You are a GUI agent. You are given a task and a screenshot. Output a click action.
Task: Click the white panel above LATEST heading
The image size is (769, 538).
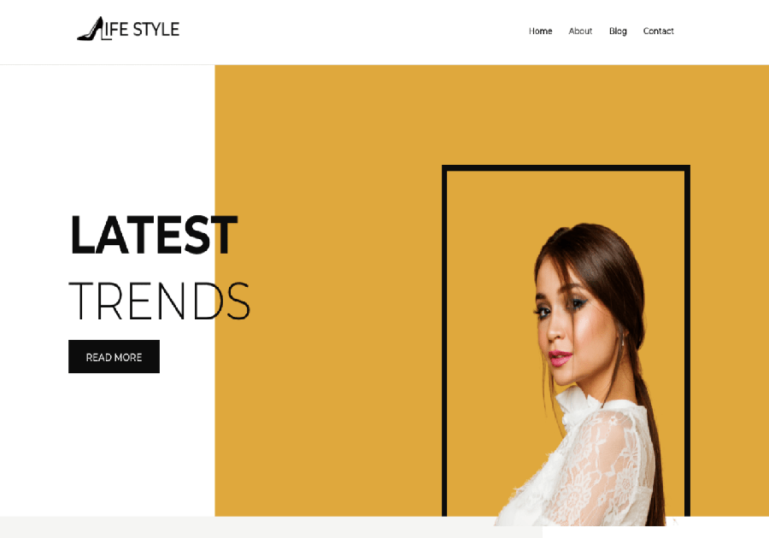pos(108,137)
